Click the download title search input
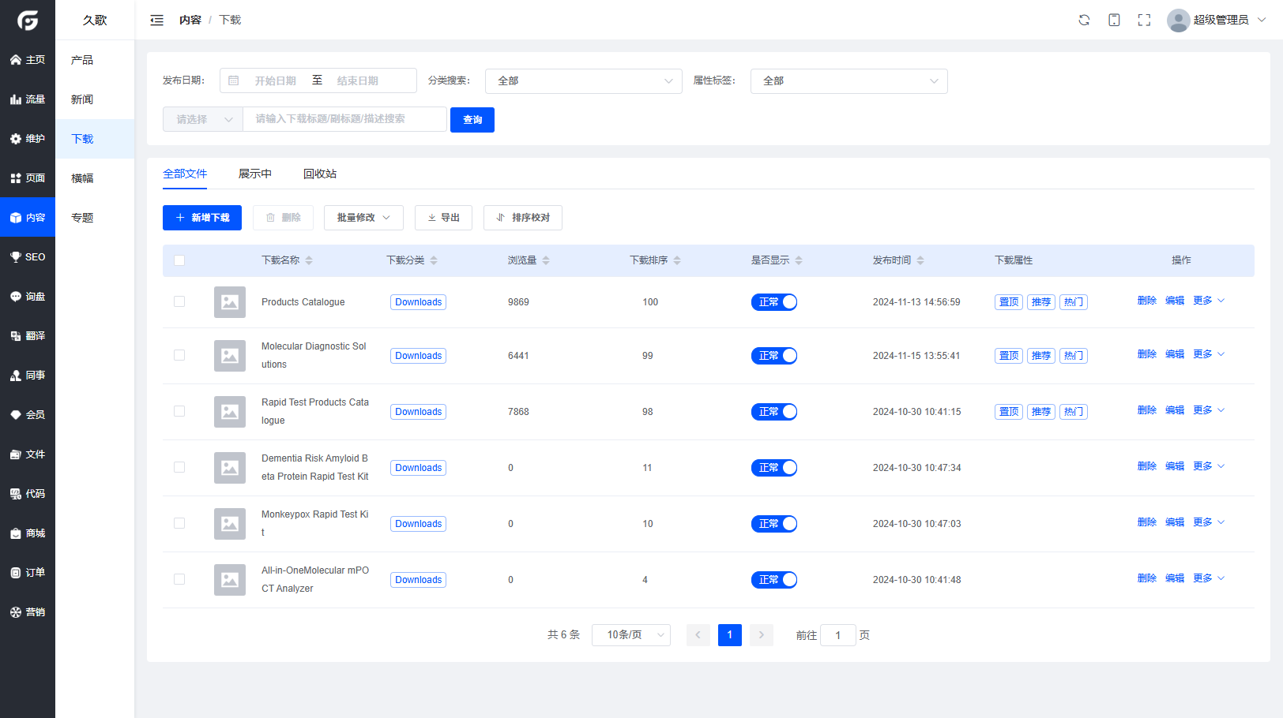 [344, 119]
